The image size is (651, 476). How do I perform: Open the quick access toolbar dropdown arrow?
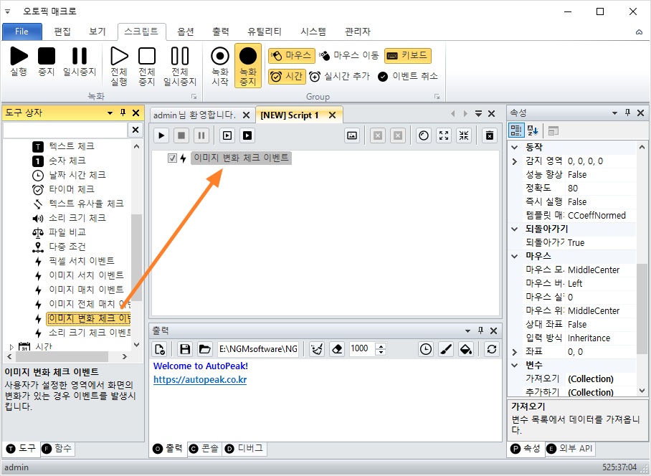[7, 11]
